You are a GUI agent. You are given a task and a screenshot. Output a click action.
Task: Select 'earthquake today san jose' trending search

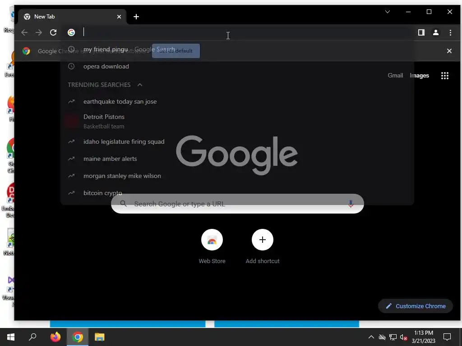click(x=237, y=101)
